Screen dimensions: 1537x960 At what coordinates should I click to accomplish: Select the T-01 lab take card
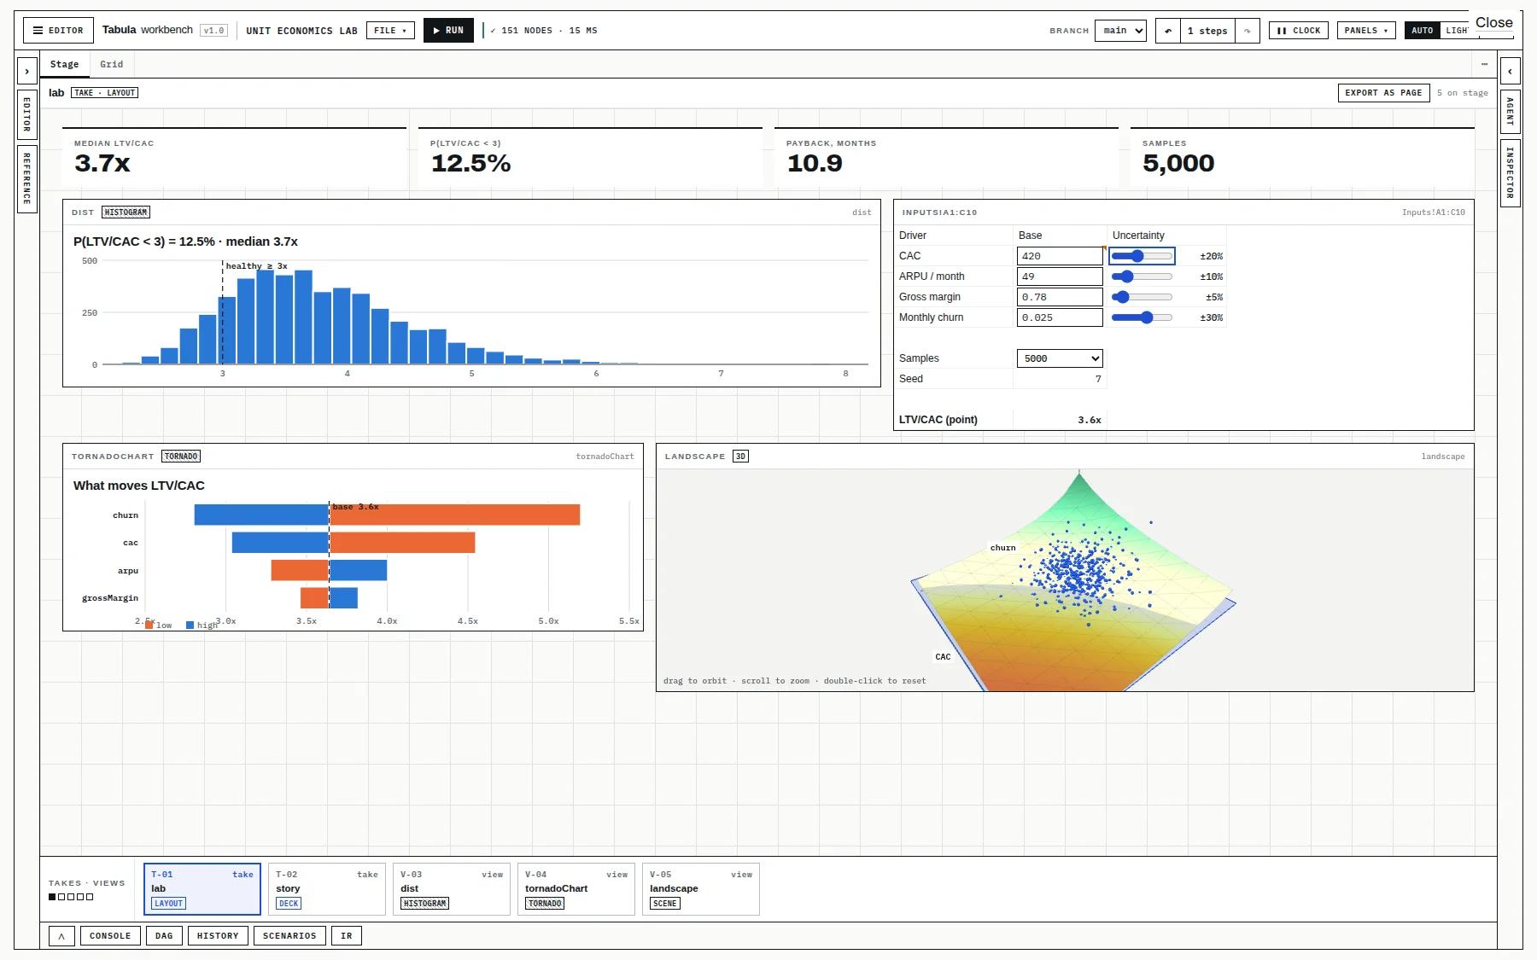(202, 889)
